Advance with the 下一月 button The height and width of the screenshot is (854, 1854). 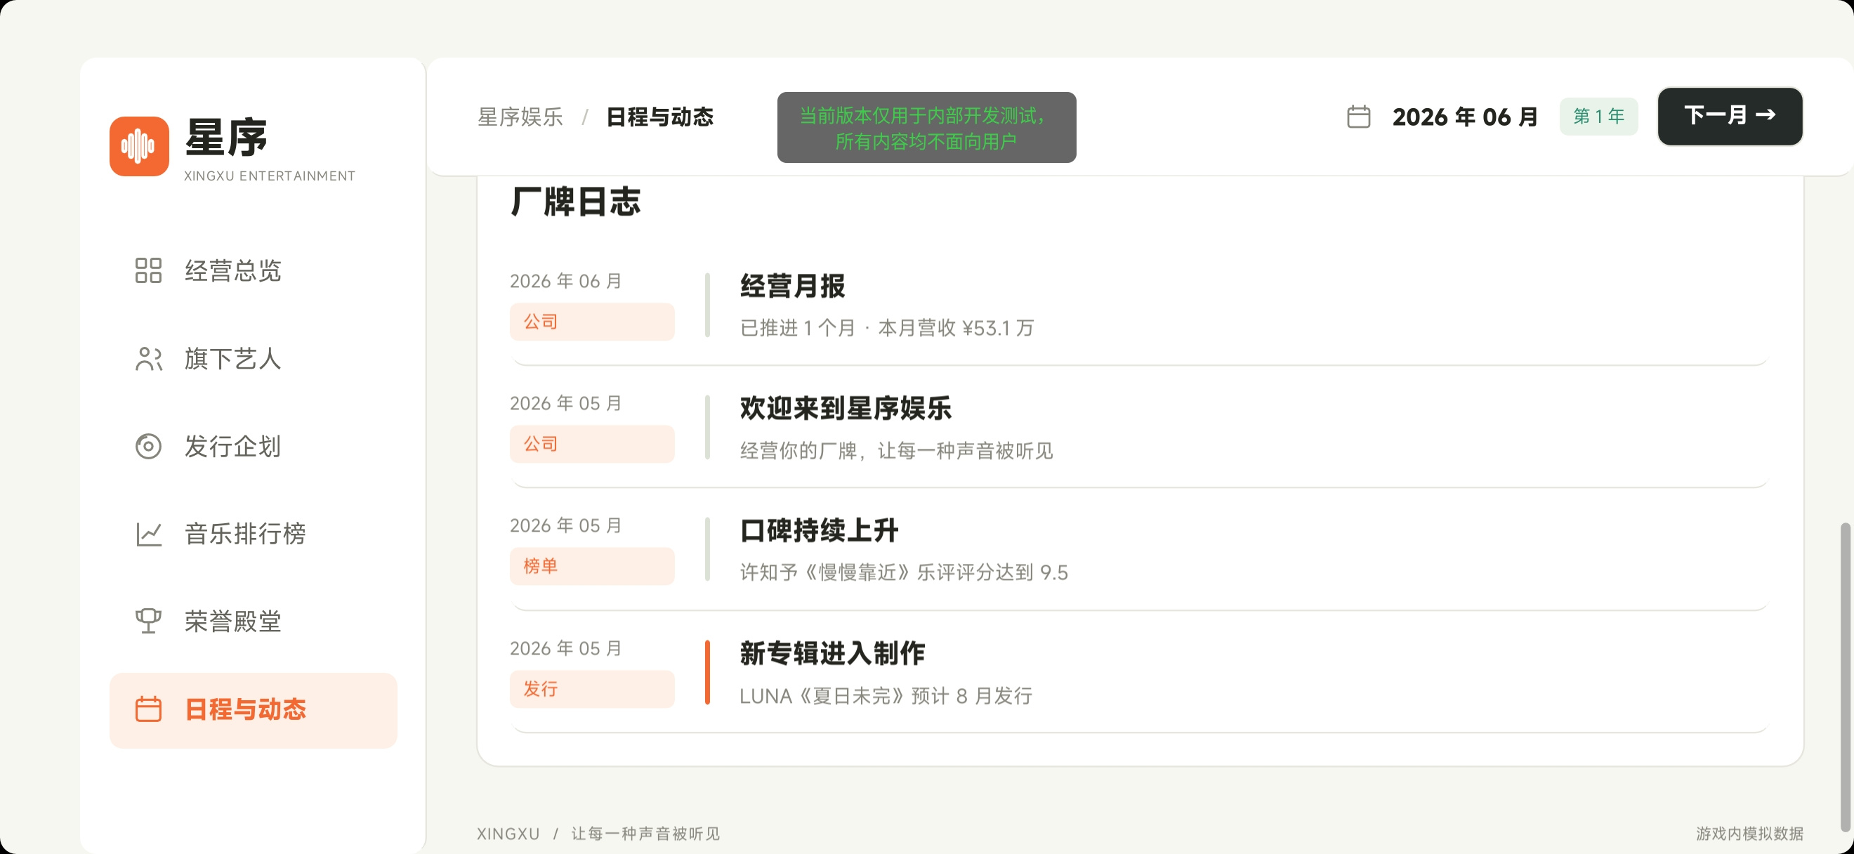pos(1730,116)
